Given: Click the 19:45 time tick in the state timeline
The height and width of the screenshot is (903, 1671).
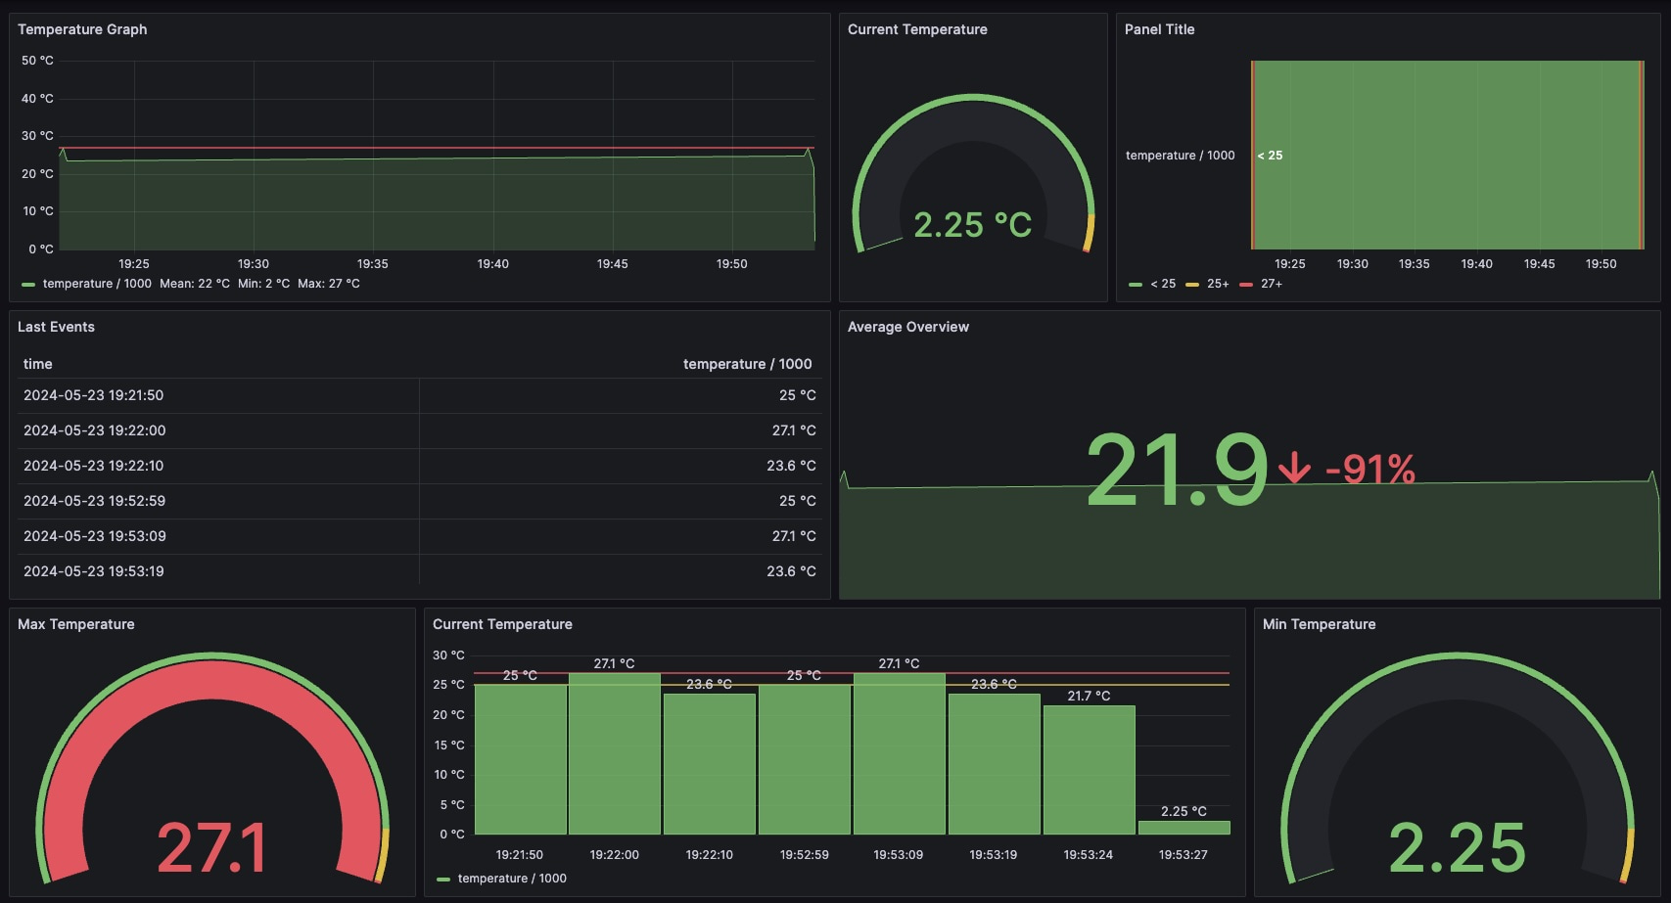Looking at the screenshot, I should click(1539, 264).
